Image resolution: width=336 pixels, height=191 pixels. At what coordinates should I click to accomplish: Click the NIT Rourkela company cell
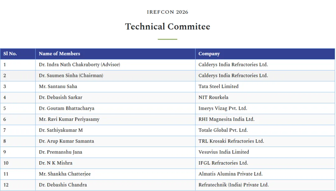[213, 97]
